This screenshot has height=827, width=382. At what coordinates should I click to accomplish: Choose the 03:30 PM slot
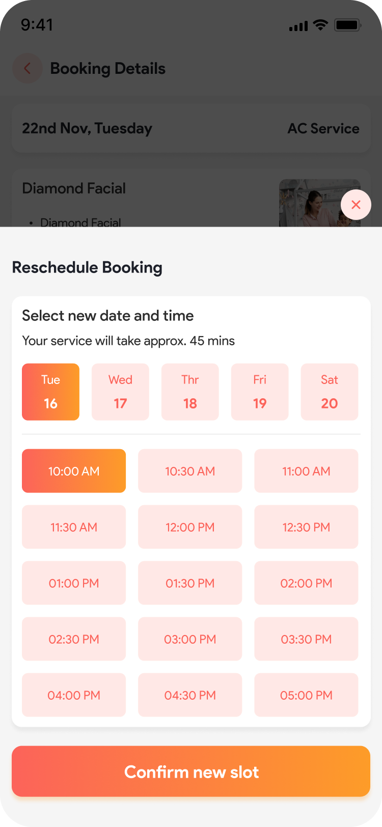pyautogui.click(x=306, y=639)
